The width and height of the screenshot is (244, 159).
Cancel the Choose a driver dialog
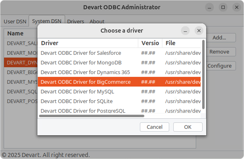point(154,127)
